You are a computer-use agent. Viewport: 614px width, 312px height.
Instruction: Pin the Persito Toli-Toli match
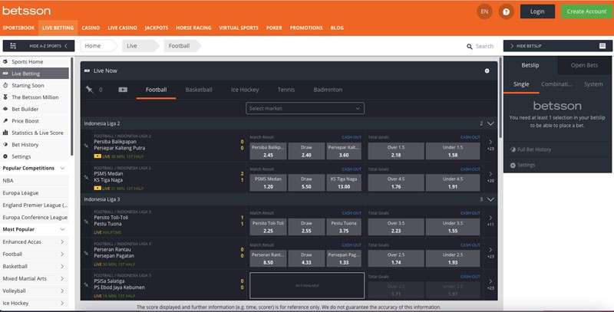pos(86,222)
